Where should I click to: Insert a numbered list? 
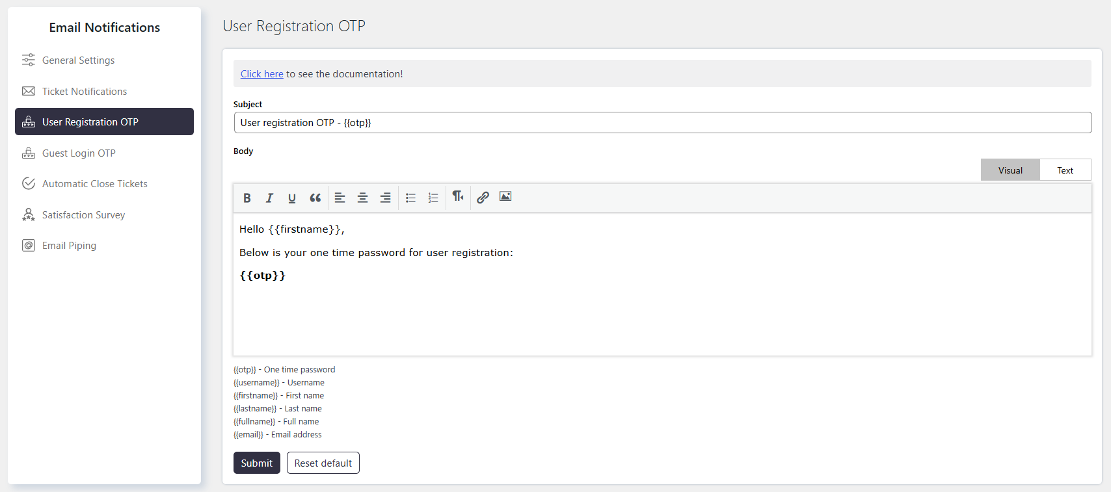point(433,198)
